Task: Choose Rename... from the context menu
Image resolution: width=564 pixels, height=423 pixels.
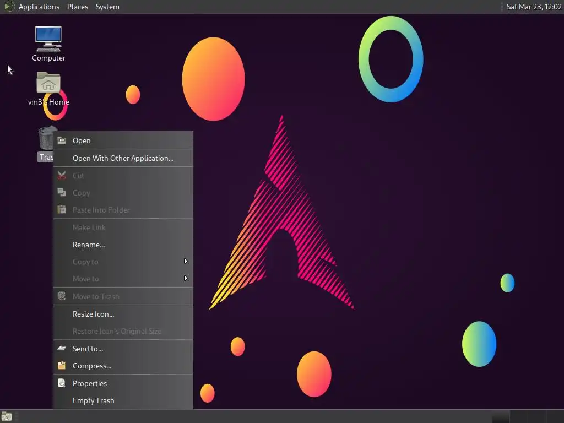Action: 123,245
